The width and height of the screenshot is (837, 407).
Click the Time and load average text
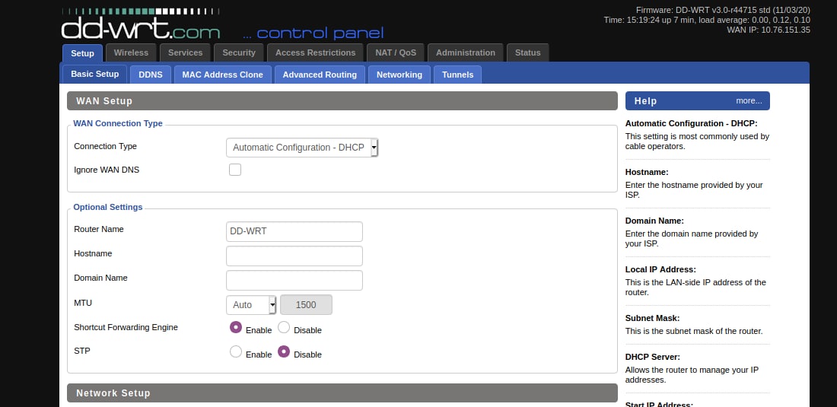(707, 20)
